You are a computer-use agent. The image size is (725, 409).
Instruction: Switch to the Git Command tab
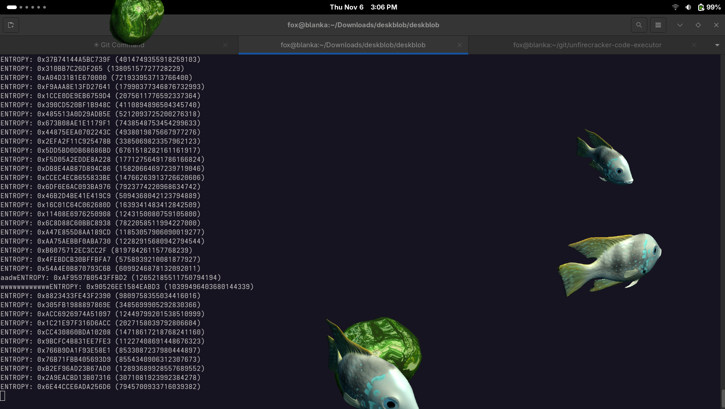point(119,45)
